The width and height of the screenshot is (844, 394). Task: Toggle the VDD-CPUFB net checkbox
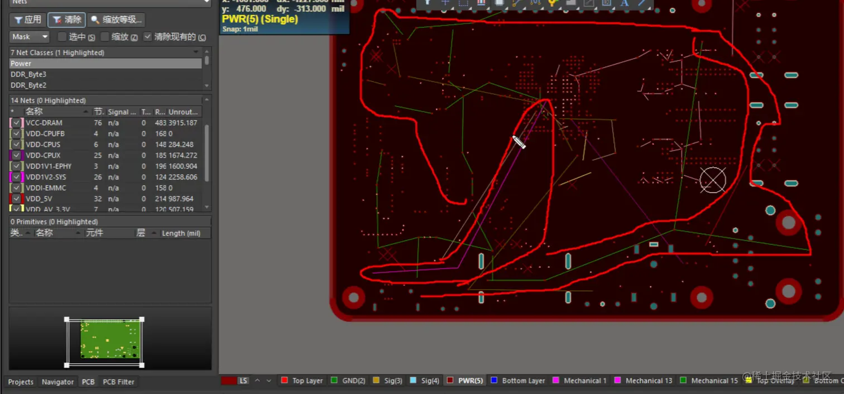tap(17, 133)
